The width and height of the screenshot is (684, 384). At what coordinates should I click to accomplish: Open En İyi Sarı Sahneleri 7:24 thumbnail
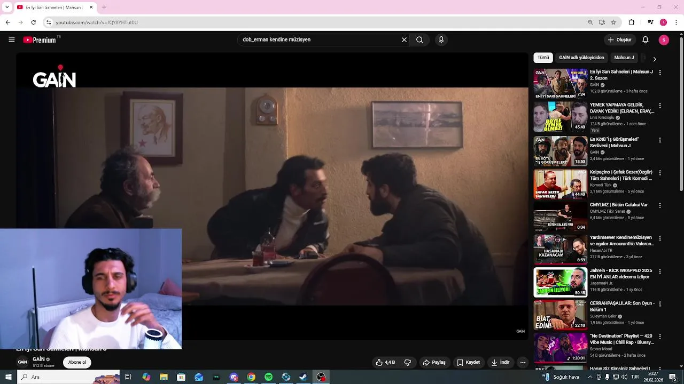[x=560, y=84]
